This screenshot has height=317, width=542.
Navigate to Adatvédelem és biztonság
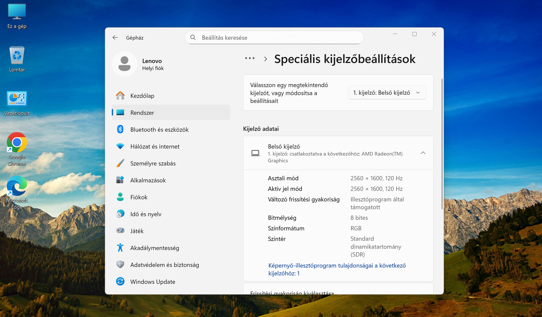pos(164,265)
